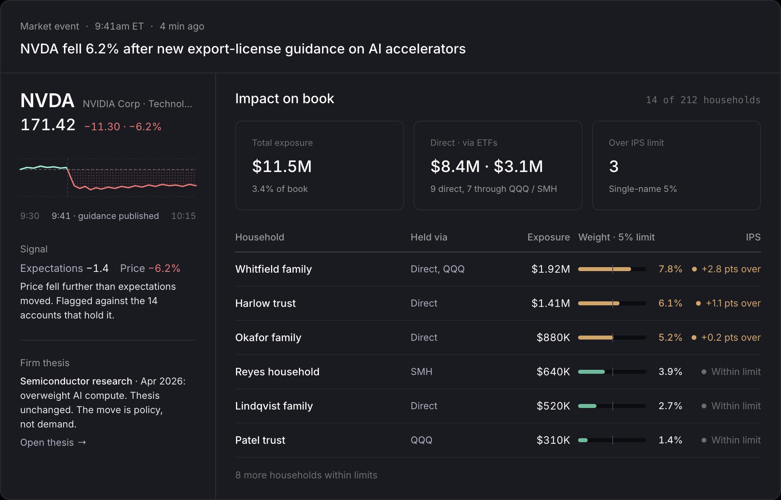
Task: Click the Direct via ETFs card
Action: [x=498, y=165]
